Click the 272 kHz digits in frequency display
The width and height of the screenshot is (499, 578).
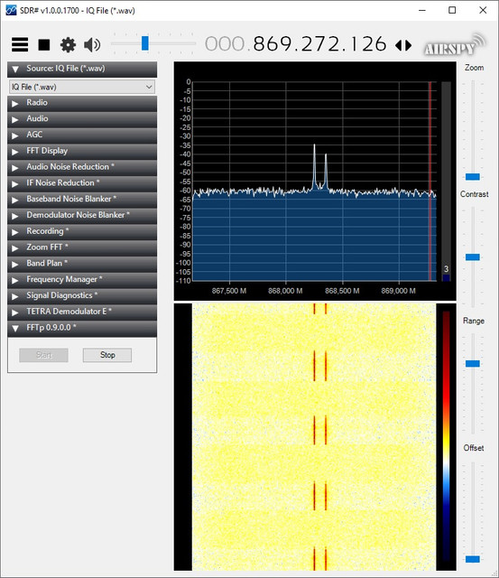point(319,44)
